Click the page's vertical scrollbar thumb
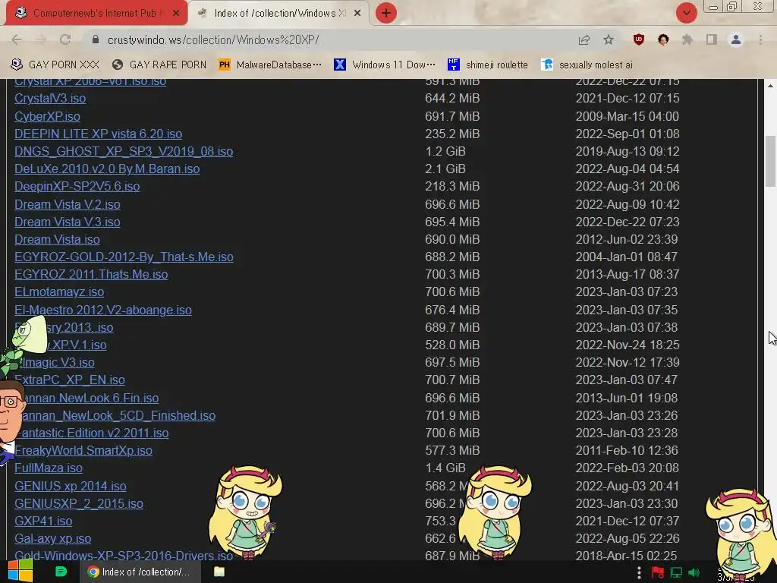Image resolution: width=777 pixels, height=583 pixels. coord(770,161)
